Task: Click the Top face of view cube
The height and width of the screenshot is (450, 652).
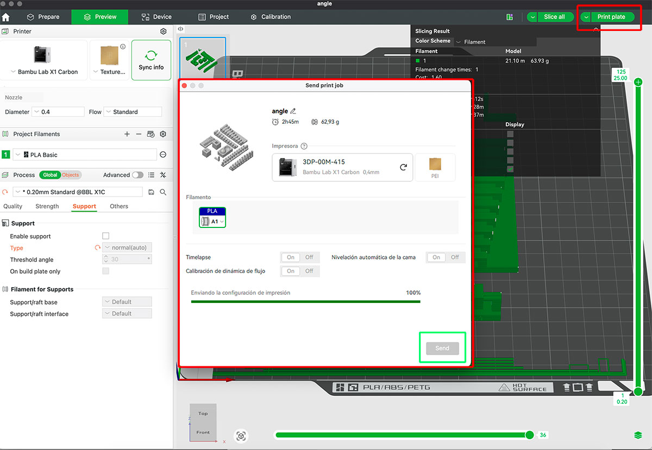Action: (x=203, y=414)
